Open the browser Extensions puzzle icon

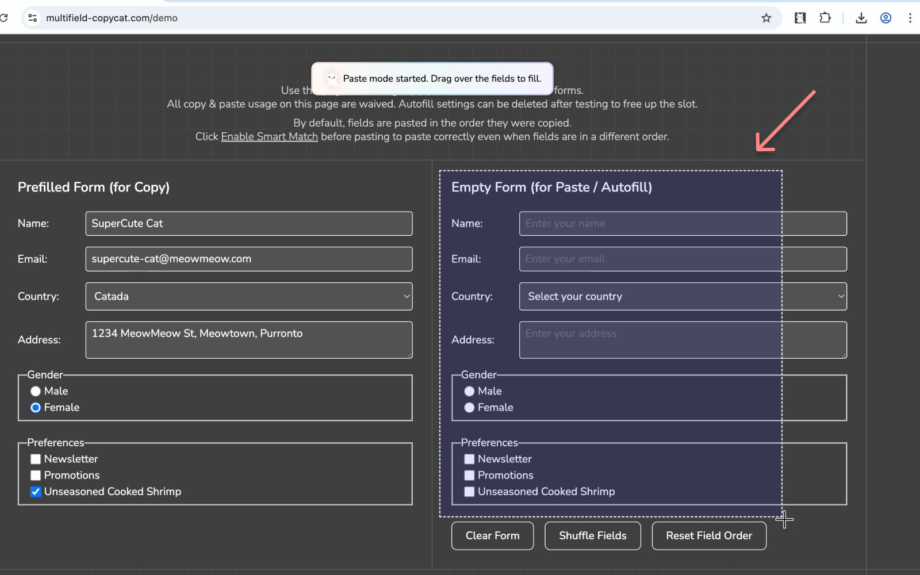pyautogui.click(x=825, y=18)
